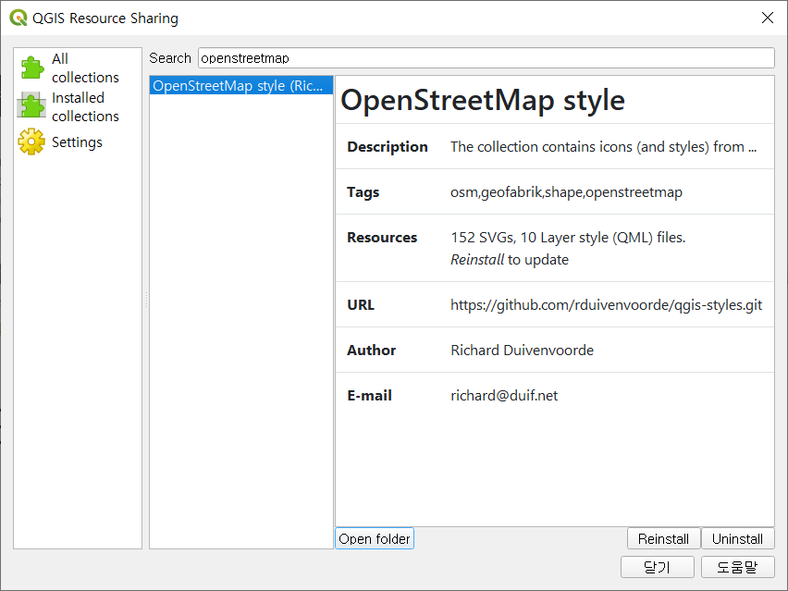Click the 152 SVGs resources text

[x=568, y=237]
